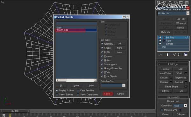191x117 pixels.
Task: Open Extrude settings box icon
Action: [171, 77]
